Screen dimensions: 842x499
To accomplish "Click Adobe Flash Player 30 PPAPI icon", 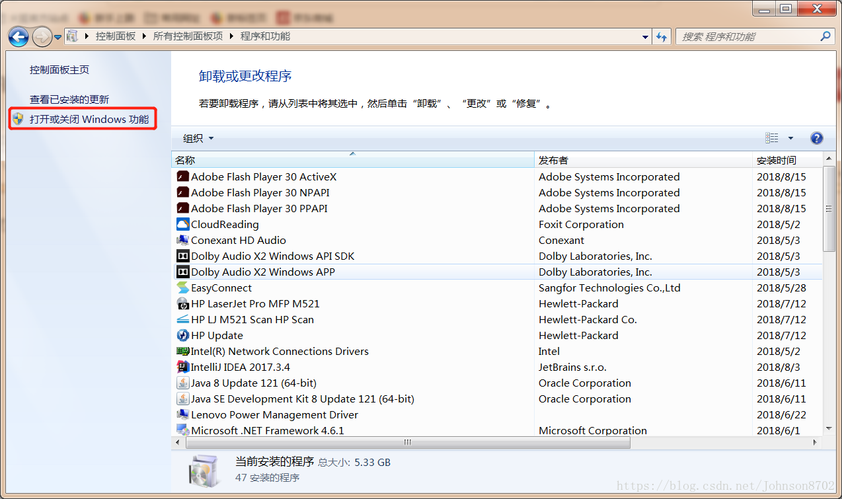I will (183, 208).
